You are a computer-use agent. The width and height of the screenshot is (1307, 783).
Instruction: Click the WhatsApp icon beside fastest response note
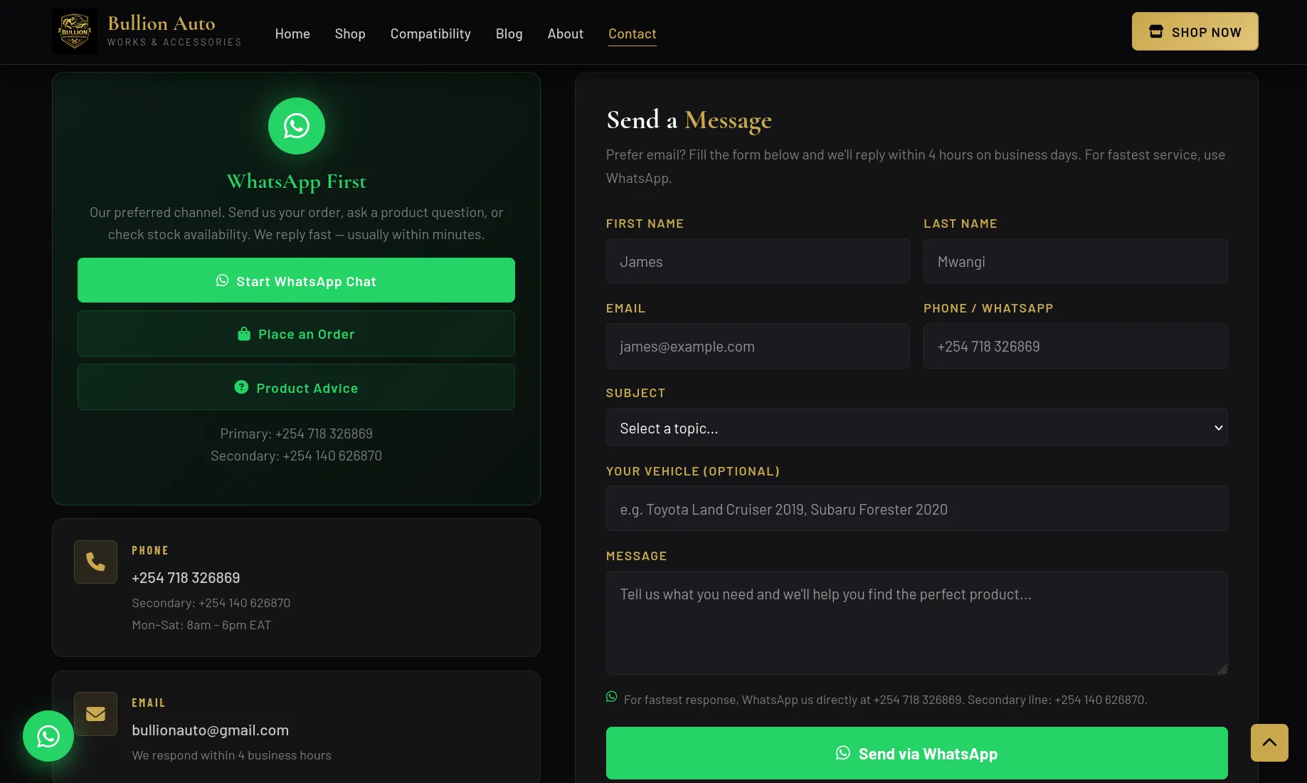(611, 697)
